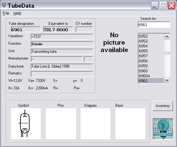Image resolution: width=177 pixels, height=147 pixels.
Task: Click the Search for input field
Action: coord(154,24)
